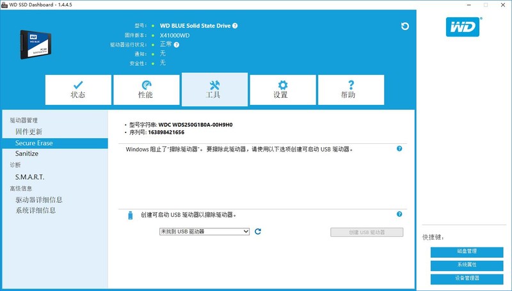Open 设备管理器 device manager shortcut
The height and width of the screenshot is (291, 512).
click(x=467, y=279)
